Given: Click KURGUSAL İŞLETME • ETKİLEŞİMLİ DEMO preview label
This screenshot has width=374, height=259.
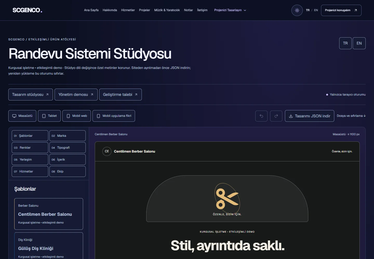Looking at the screenshot, I should (x=227, y=232).
